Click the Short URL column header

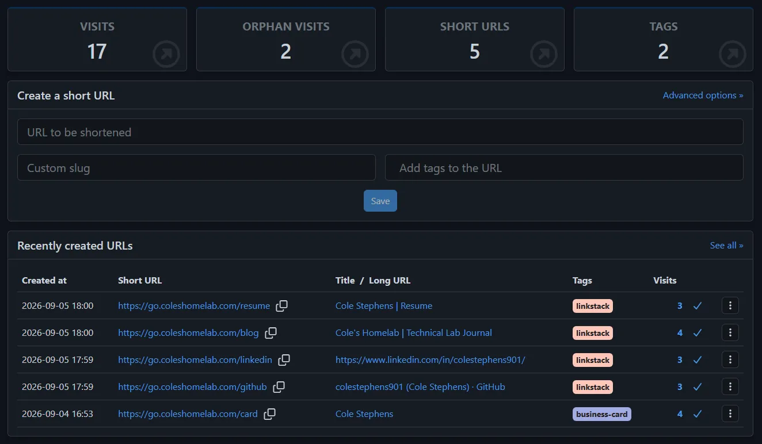pyautogui.click(x=140, y=281)
